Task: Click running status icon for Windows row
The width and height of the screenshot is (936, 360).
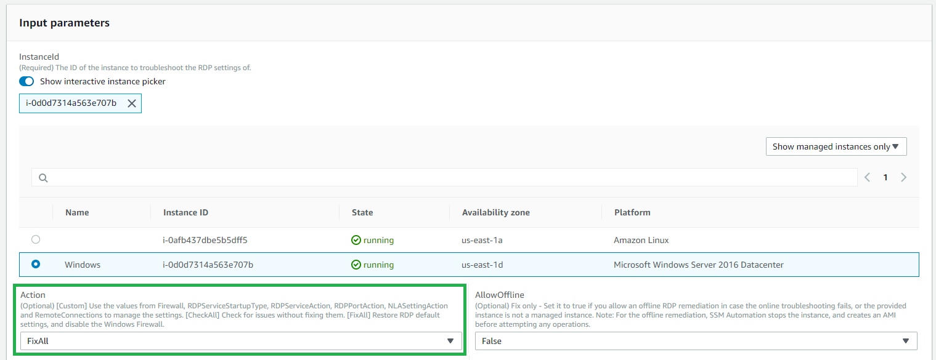Action: click(356, 265)
